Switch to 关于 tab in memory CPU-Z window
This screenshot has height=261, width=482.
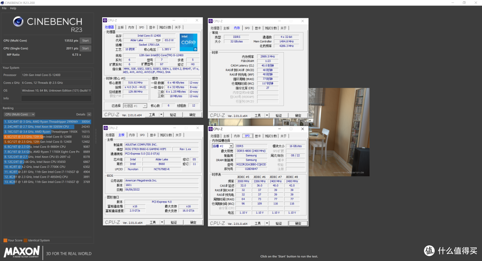click(283, 28)
